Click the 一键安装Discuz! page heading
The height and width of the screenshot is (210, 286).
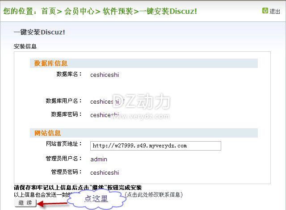pos(40,33)
